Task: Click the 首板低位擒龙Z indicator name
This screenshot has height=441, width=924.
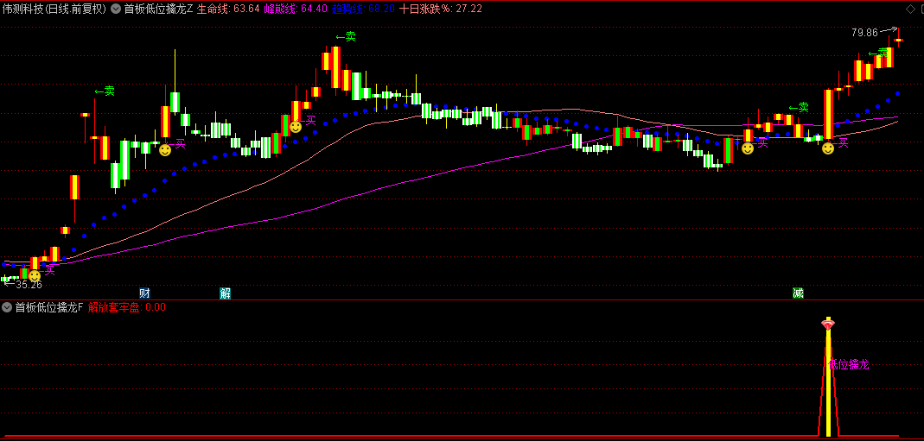Action: point(158,9)
